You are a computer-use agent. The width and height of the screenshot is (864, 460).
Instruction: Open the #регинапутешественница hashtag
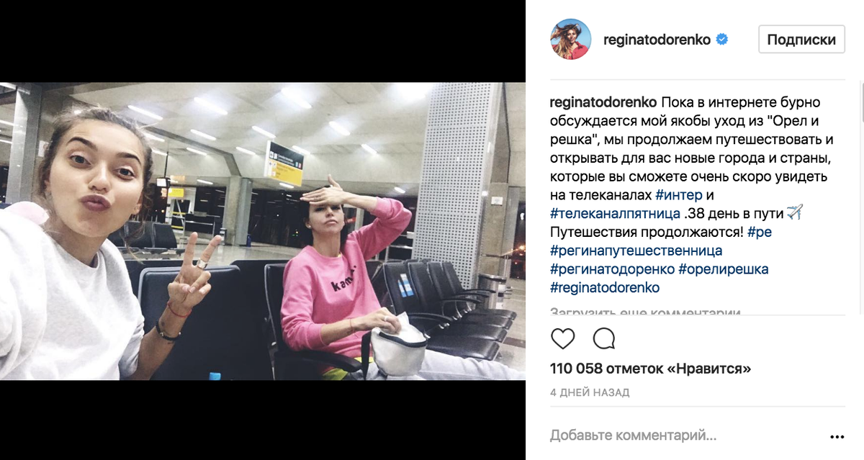click(636, 251)
